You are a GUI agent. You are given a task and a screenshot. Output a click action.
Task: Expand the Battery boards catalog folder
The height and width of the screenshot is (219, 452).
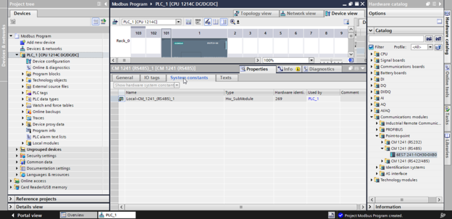(371, 73)
